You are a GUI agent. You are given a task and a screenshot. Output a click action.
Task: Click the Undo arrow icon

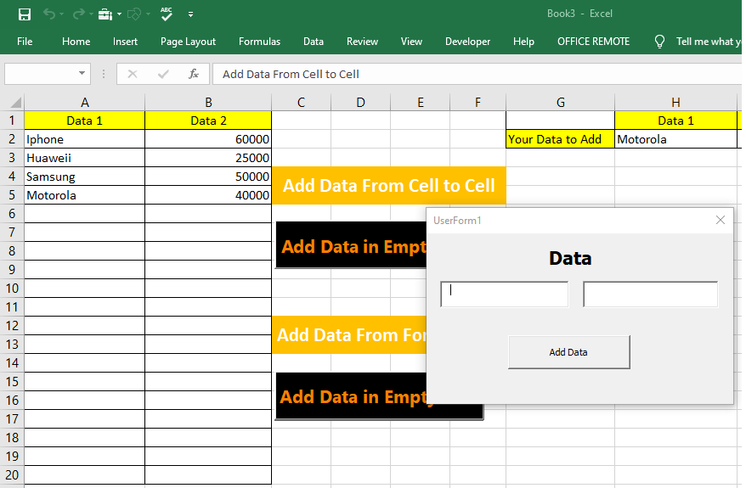[49, 14]
